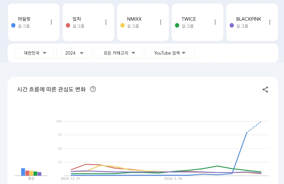Viewport: 284px width, 184px height.
Task: Open the 2024 time range dropdown
Action: click(74, 53)
